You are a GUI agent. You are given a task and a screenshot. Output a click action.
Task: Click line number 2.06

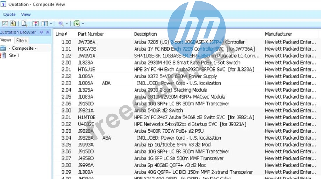[66, 104]
